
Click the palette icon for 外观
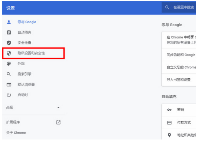9,64
